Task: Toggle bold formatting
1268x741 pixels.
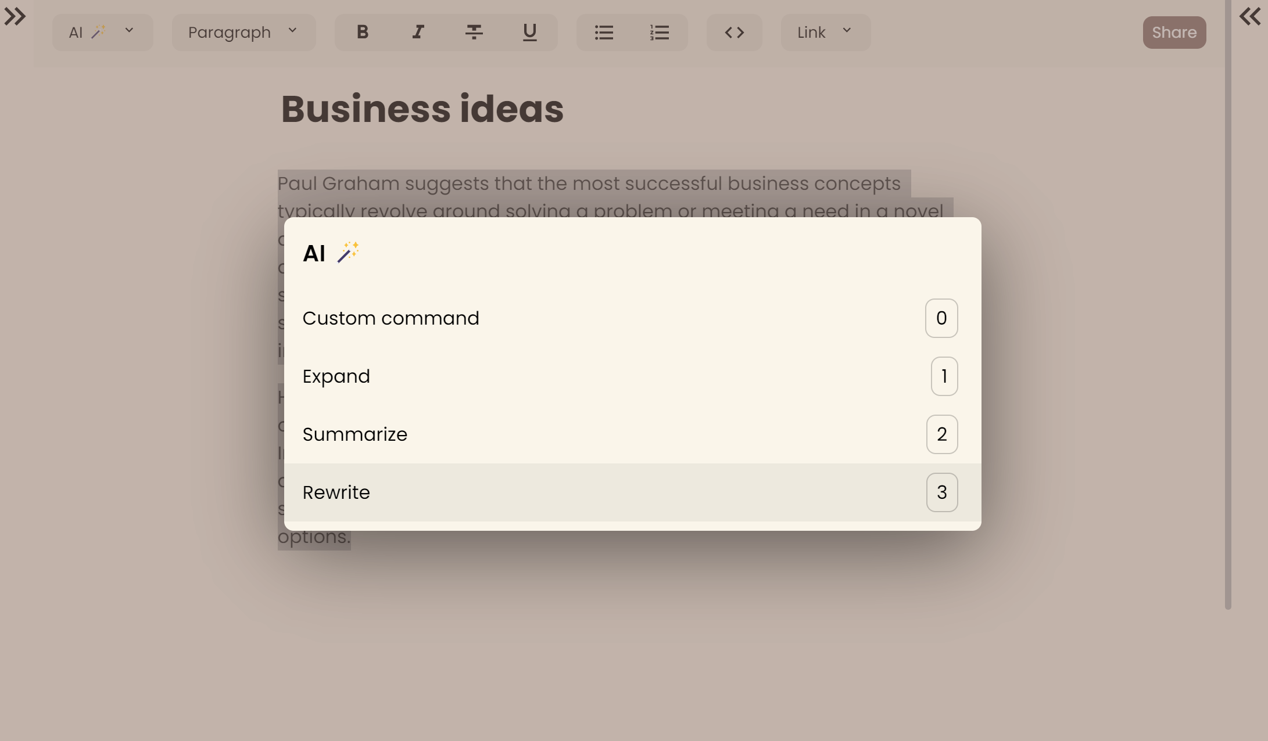Action: point(362,33)
